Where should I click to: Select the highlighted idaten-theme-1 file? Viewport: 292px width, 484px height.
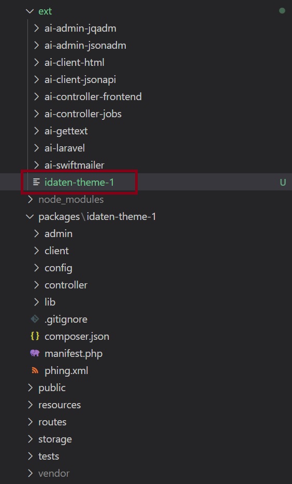tap(79, 182)
